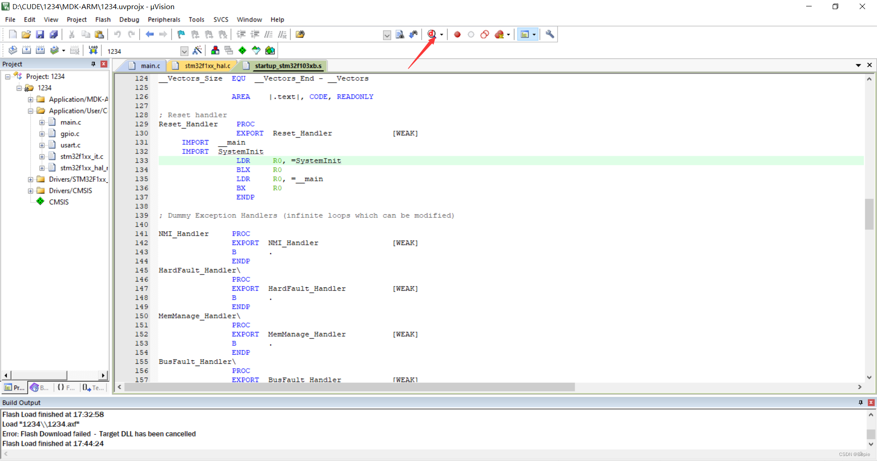Open the Flash menu

[103, 20]
